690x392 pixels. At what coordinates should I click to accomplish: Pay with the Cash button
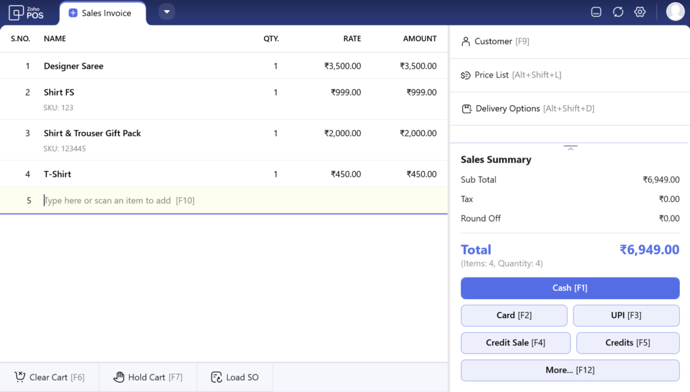(x=569, y=288)
